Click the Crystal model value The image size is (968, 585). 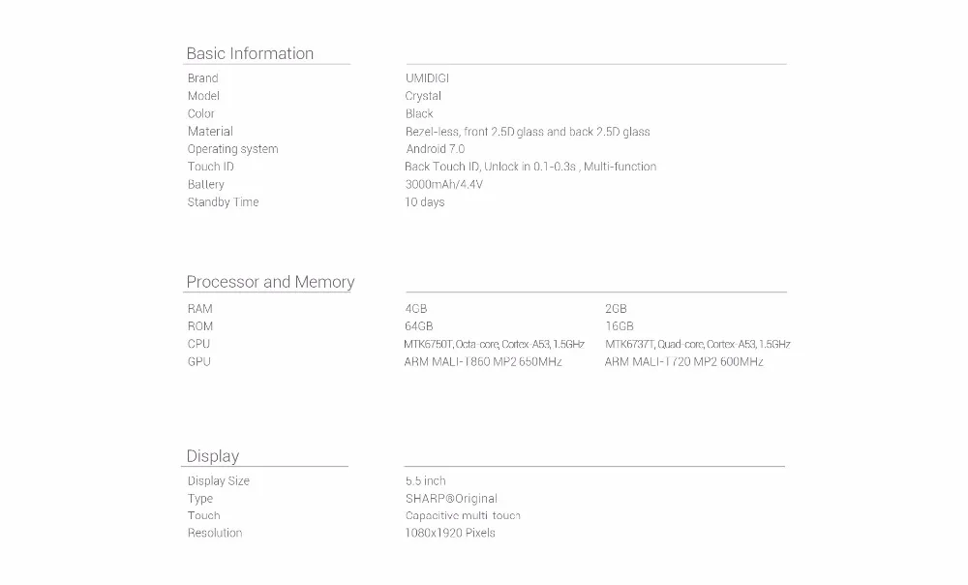(x=423, y=96)
